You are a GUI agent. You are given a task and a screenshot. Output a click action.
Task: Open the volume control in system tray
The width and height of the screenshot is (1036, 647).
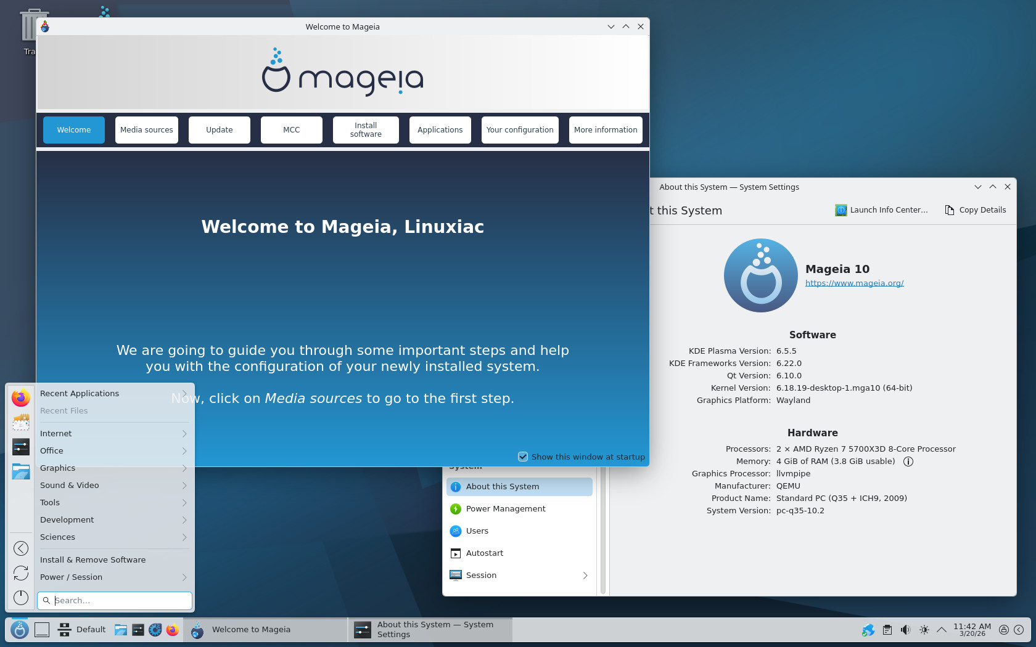(905, 630)
